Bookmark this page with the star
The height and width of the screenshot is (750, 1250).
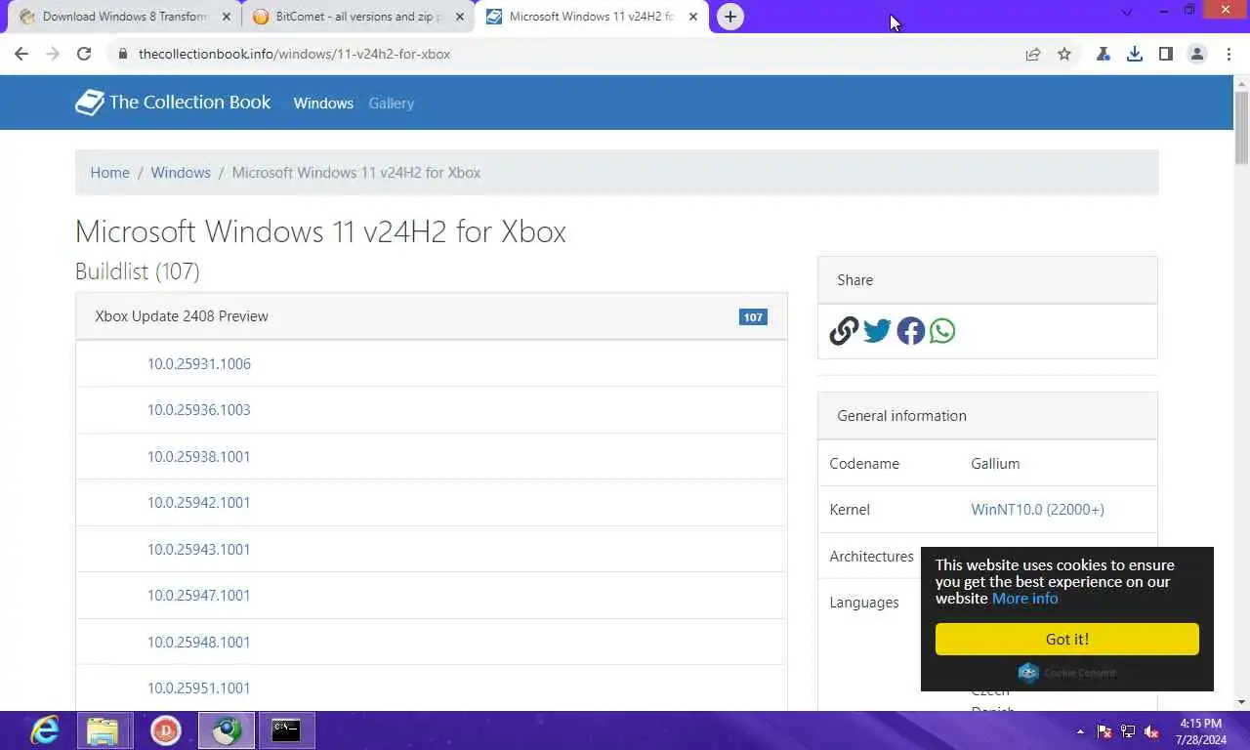click(1064, 55)
